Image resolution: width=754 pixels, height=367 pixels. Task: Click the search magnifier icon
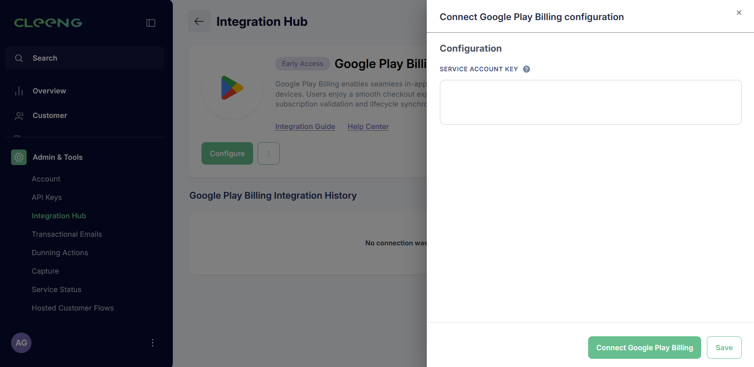19,58
